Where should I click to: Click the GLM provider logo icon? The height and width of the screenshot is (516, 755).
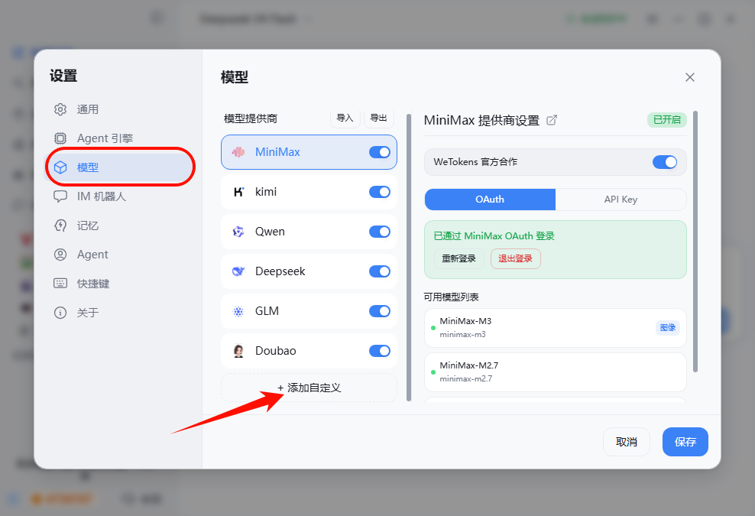tap(238, 311)
